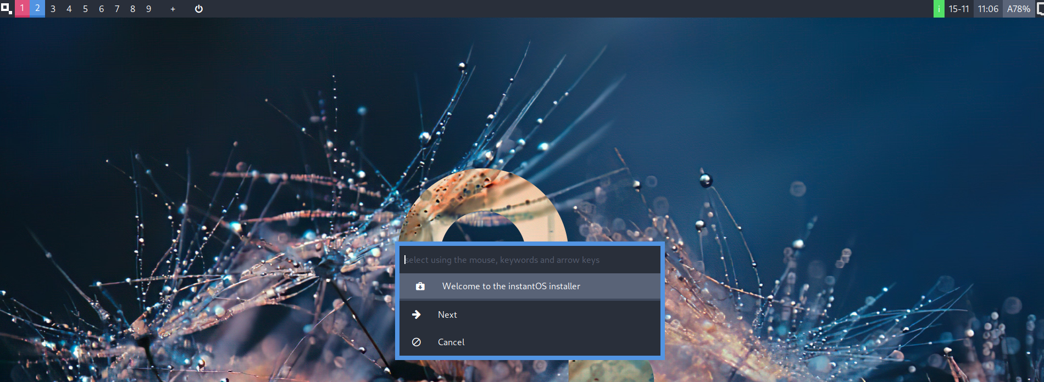Open the power shutdown icon in top bar
1044x382 pixels.
(199, 9)
